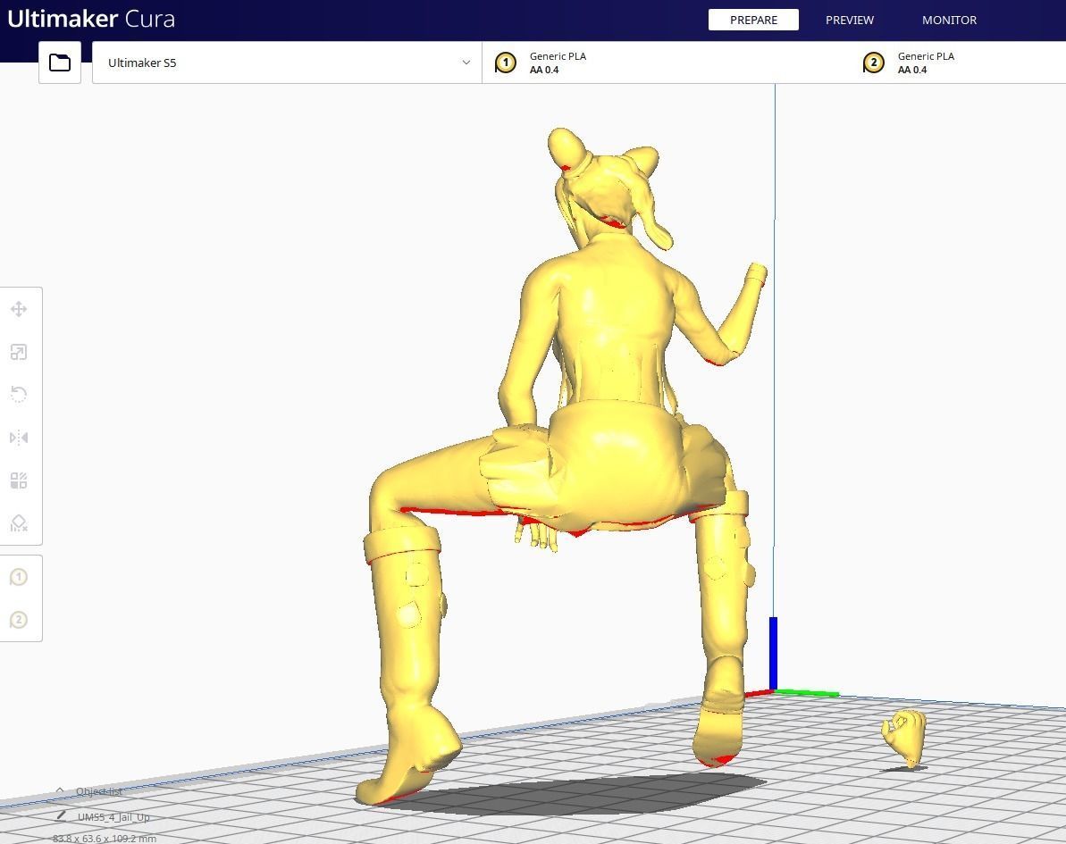Click the Ultimaker Cura logo
Screen dimensions: 1066x844
click(91, 19)
